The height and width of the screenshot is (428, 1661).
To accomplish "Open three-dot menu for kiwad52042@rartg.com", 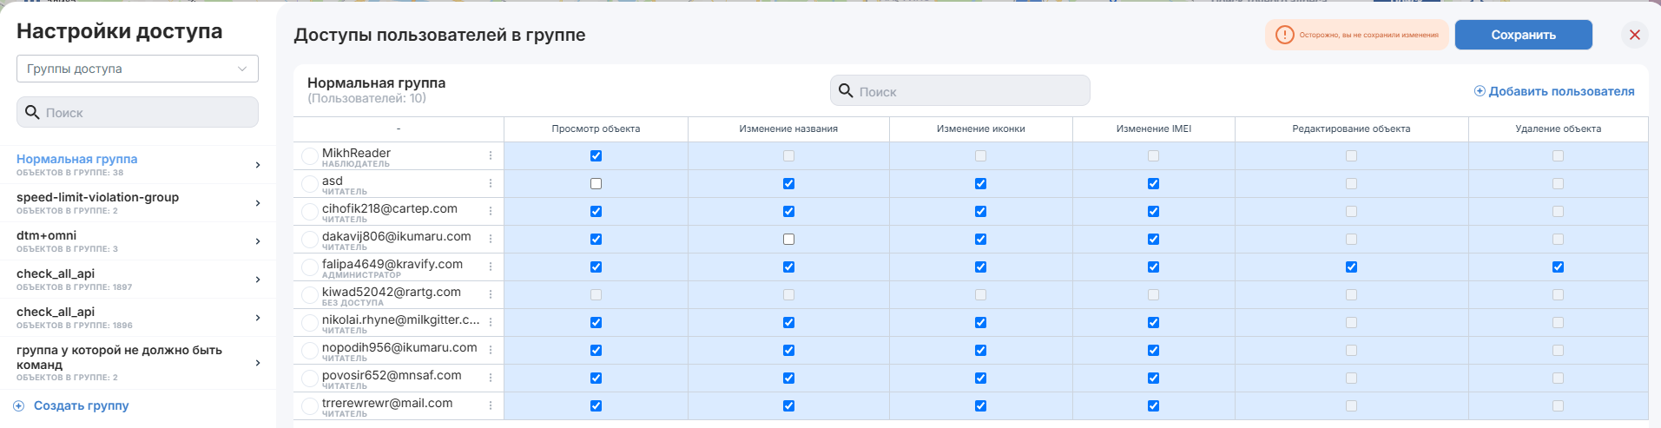I will tap(491, 295).
